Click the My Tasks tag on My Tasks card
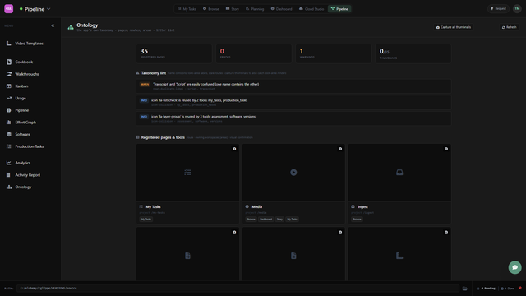Viewport: 526px width, 296px height. pos(146,220)
